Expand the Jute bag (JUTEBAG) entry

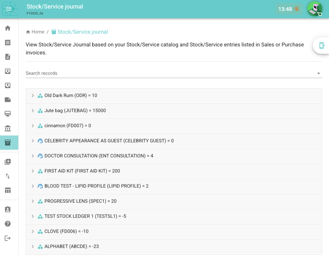tap(33, 111)
